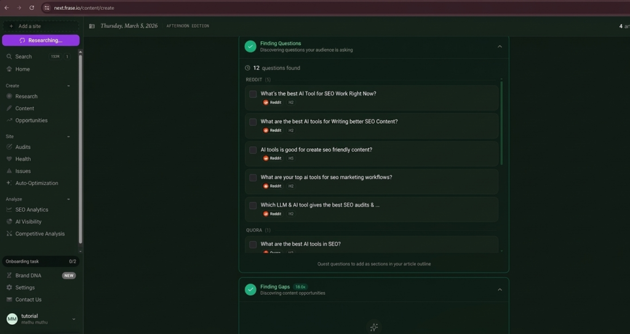Click the sparkle loading icon in Finding Gaps

(x=373, y=327)
